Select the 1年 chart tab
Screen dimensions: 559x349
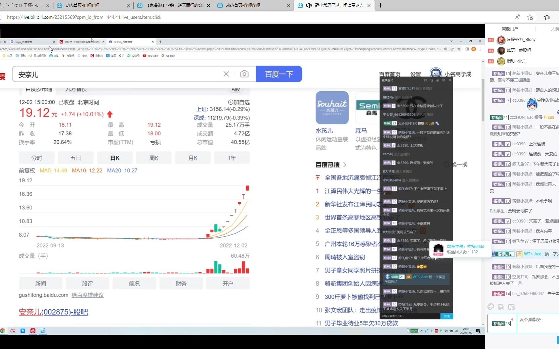[232, 158]
